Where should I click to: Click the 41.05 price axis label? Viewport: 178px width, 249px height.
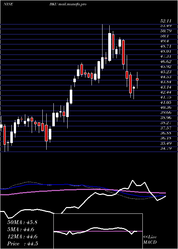(x=166, y=102)
